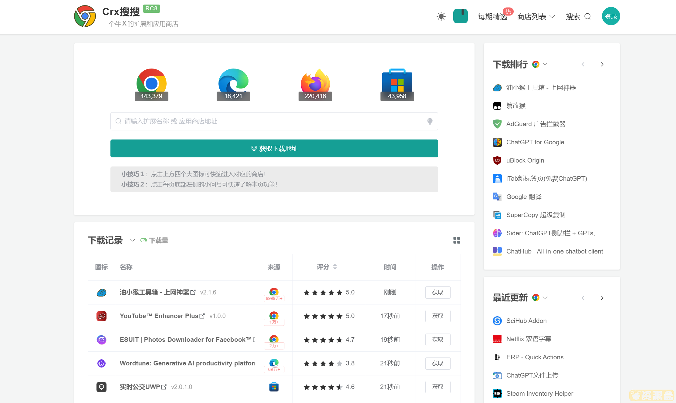Open the 搜索 search menu
Screen dimensions: 676x403
click(578, 16)
